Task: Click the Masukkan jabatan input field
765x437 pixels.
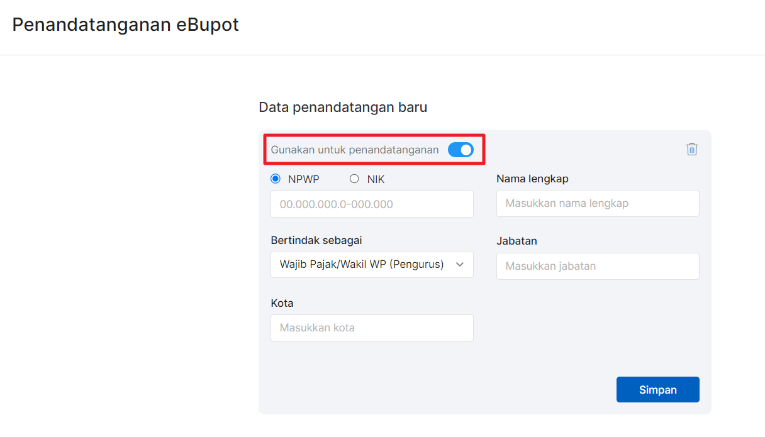Action: [597, 266]
